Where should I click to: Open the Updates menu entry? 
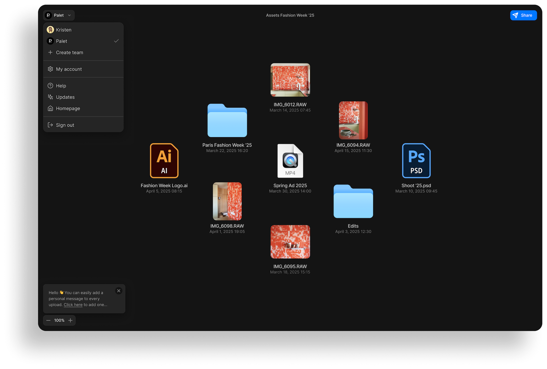tap(65, 97)
